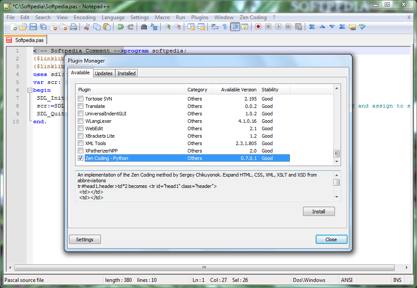Open Replace toolbar icon
Viewport: 417px width, 288px height.
[154, 27]
